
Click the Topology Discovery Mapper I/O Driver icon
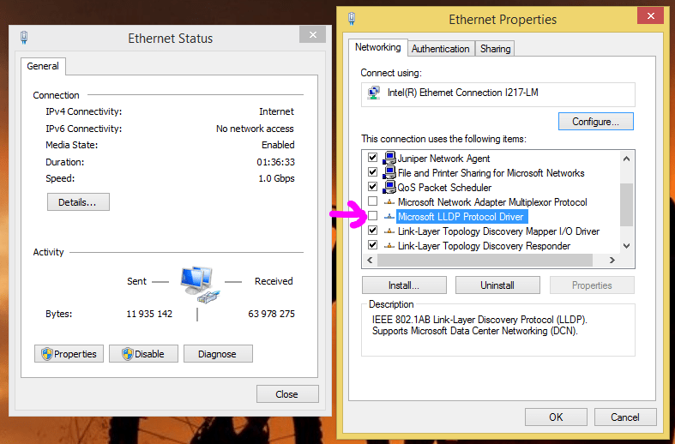(389, 231)
